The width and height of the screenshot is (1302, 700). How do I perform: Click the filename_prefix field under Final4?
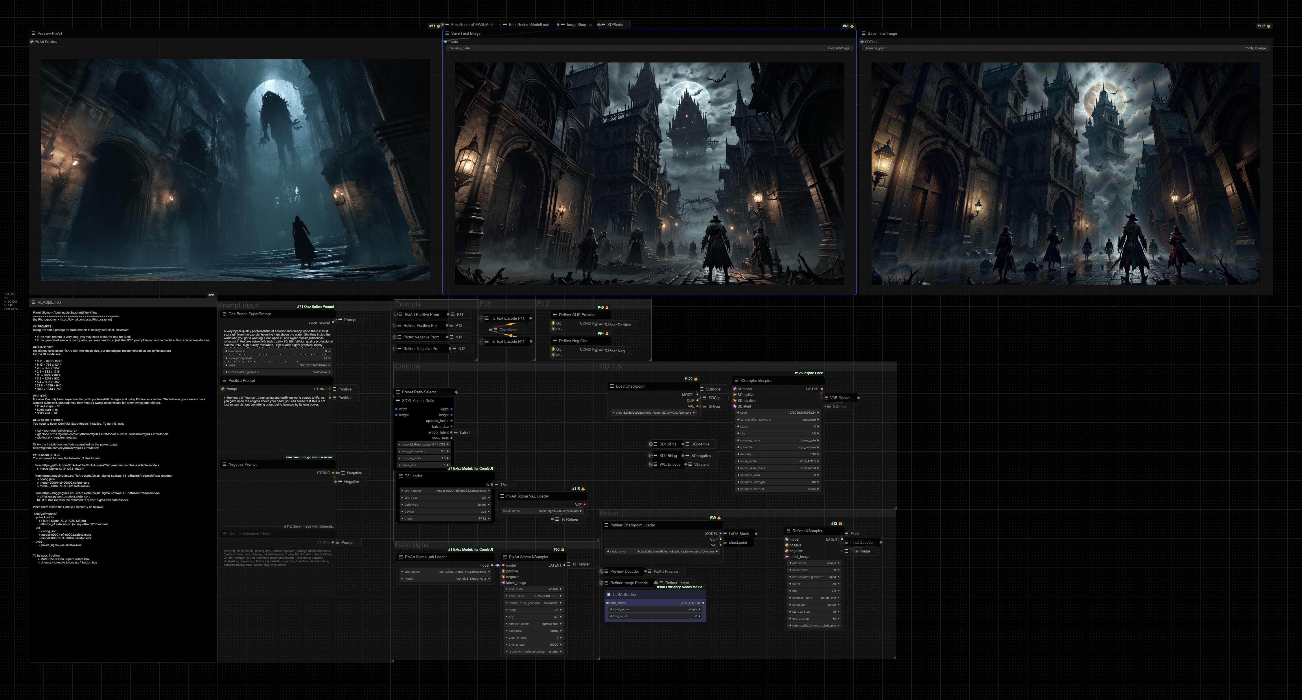(649, 49)
